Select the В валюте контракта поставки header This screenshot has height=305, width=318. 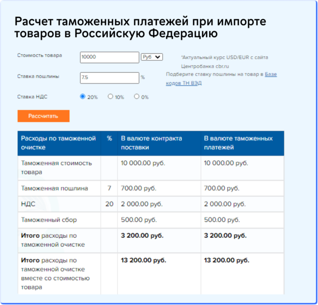coord(159,143)
